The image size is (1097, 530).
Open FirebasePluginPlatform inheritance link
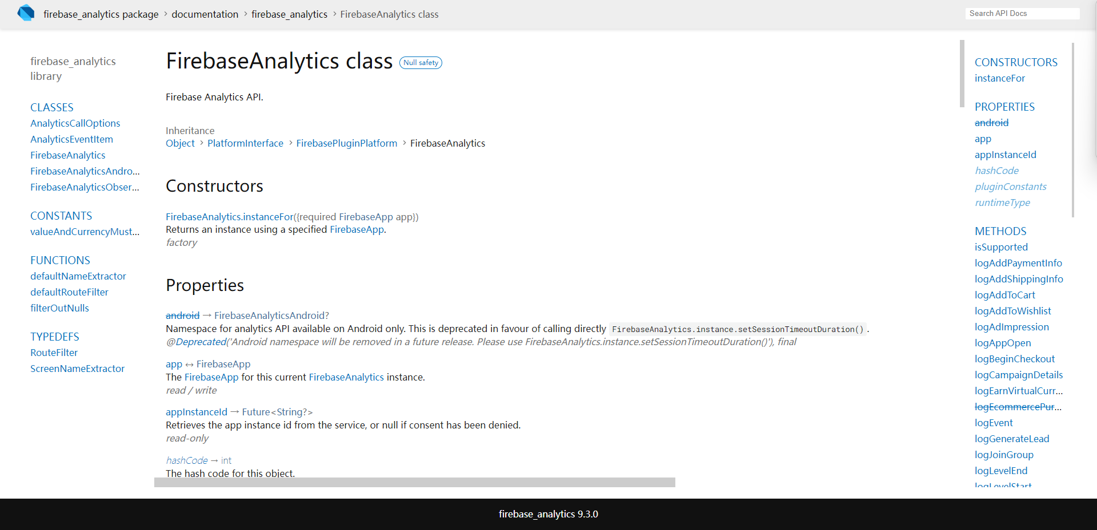347,143
